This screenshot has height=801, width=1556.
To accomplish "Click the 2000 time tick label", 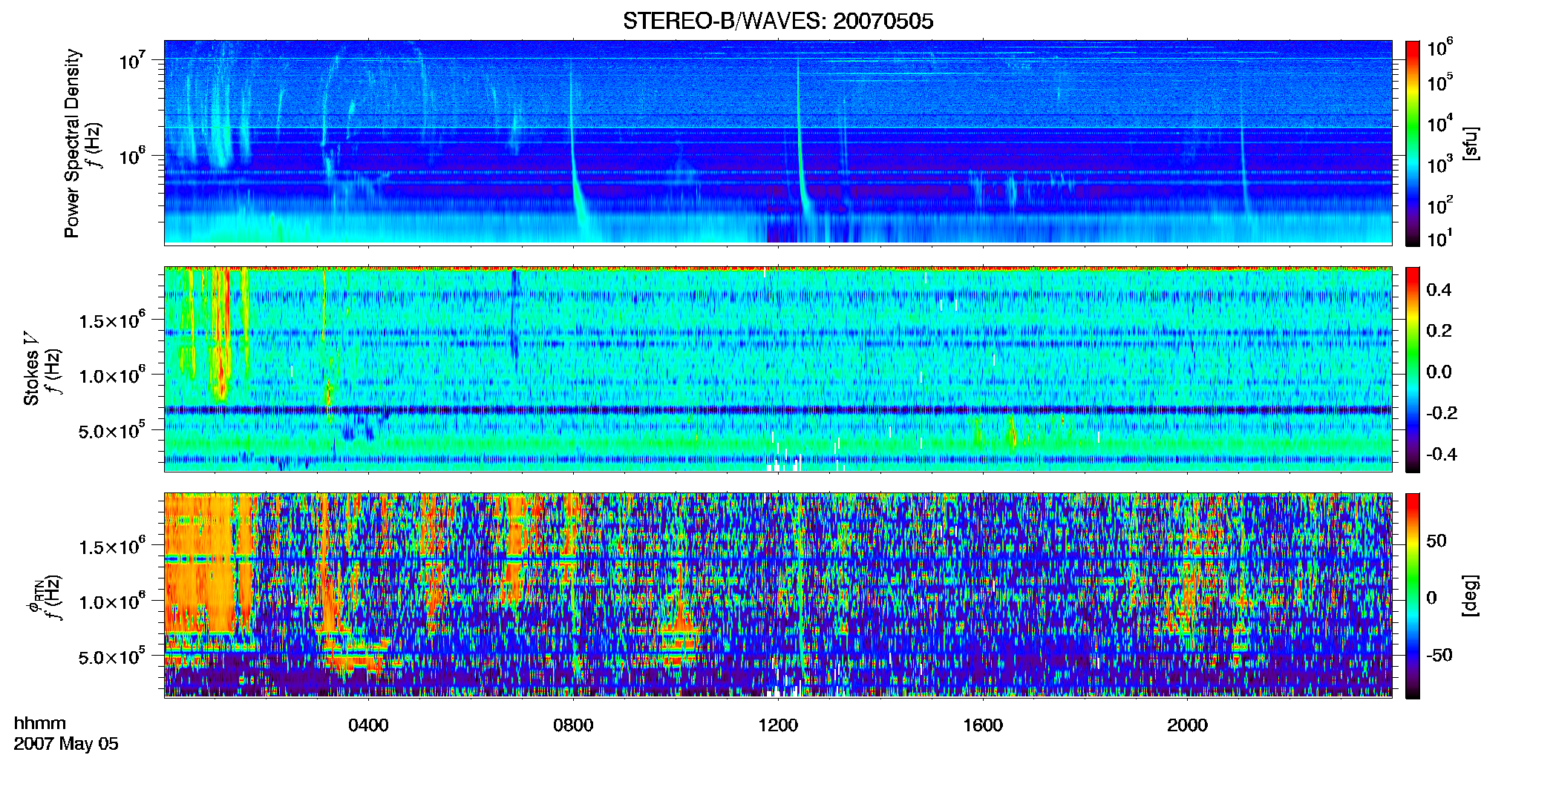I will pos(1187,725).
